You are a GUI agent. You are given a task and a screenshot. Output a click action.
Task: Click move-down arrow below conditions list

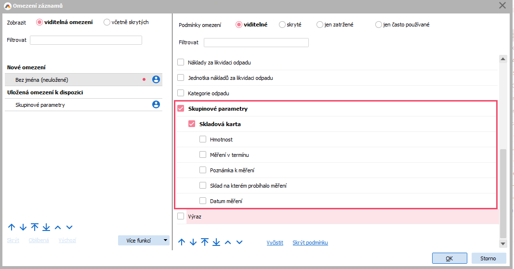(193, 242)
